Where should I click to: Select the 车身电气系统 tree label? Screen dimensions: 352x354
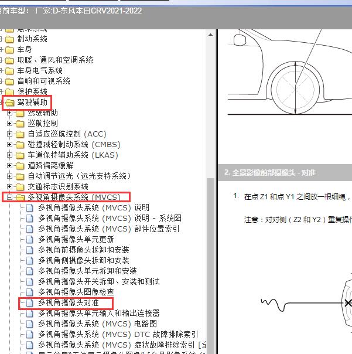[40, 71]
